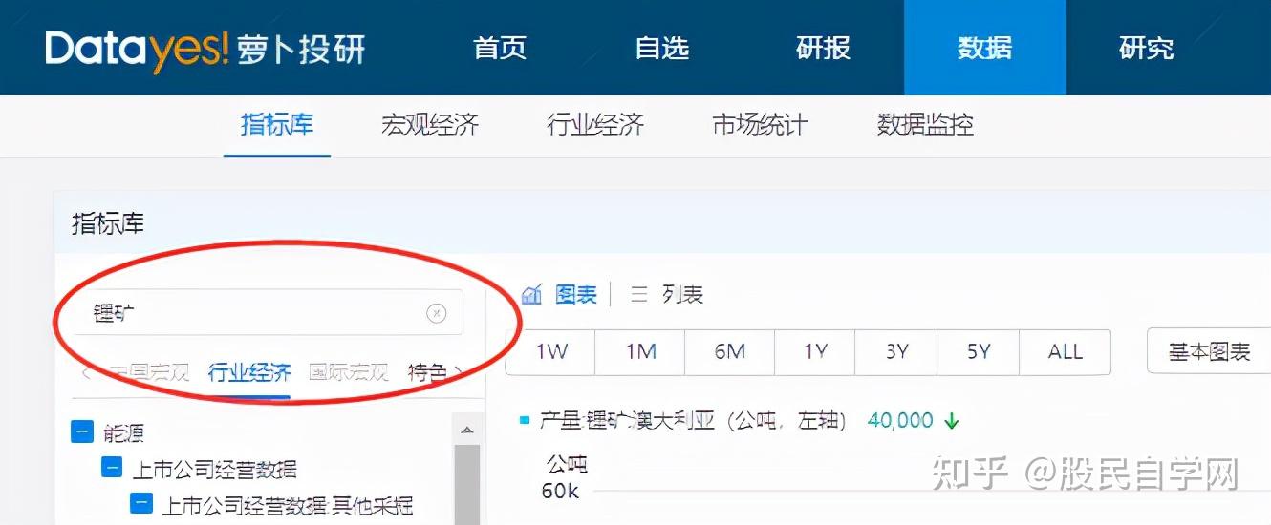Click the 指标库 panel header title
The image size is (1271, 525).
click(x=108, y=224)
